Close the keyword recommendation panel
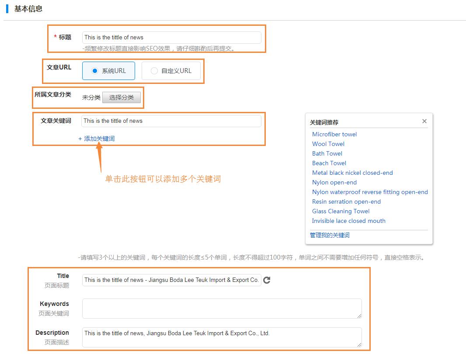Viewport: 466px width, 354px height. pos(424,121)
